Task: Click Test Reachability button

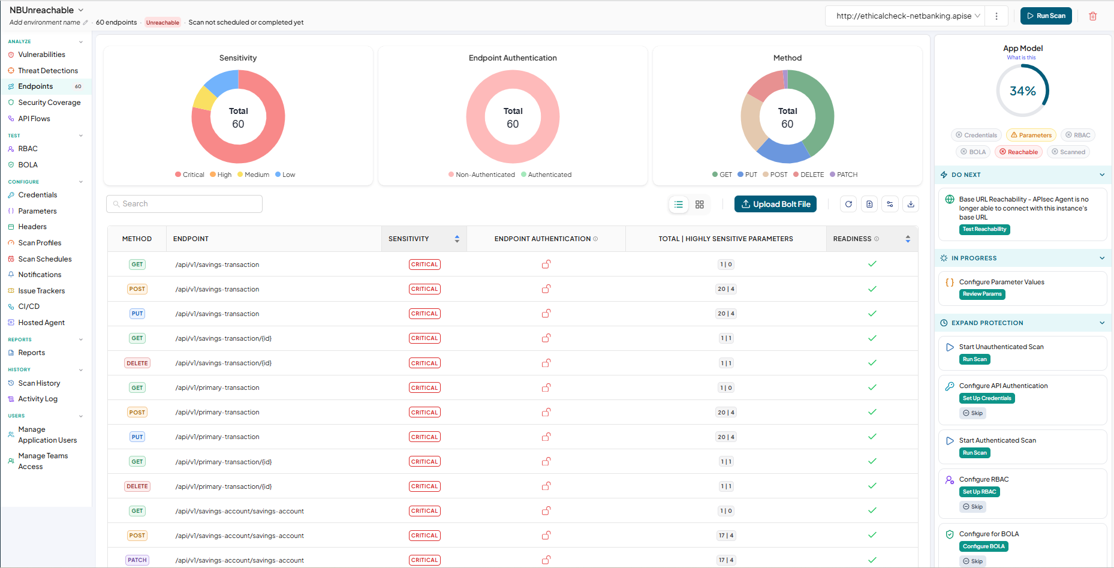Action: (984, 230)
